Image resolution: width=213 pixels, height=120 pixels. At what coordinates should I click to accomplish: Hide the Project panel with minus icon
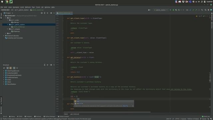(54, 13)
